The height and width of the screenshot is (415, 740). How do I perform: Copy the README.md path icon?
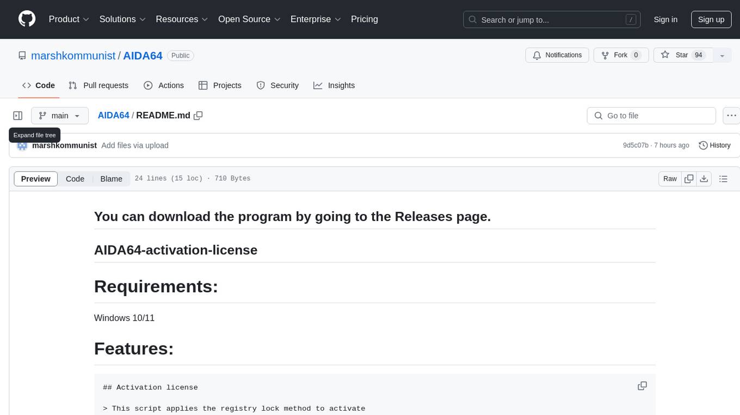point(198,115)
